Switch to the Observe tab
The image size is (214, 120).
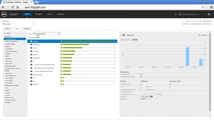pyautogui.click(x=7, y=29)
